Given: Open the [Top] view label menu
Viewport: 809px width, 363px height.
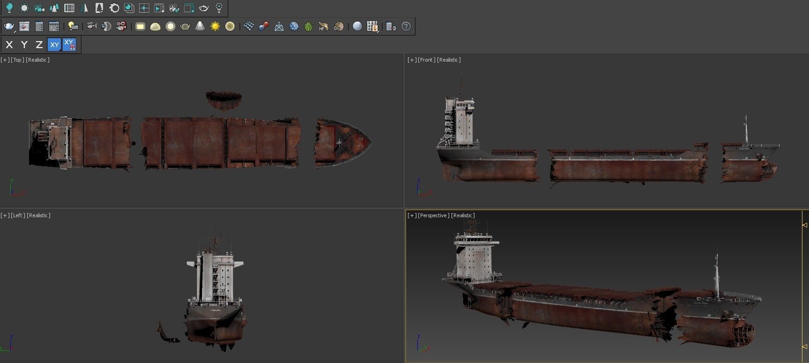Looking at the screenshot, I should pos(17,60).
